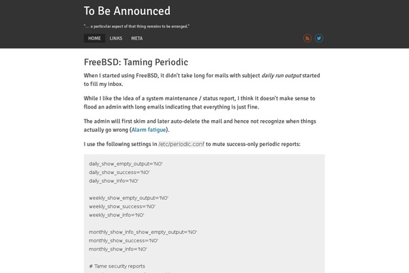Viewport: 409px width, 273px height.
Task: Click the daily_show_success='NO' line
Action: coord(119,173)
